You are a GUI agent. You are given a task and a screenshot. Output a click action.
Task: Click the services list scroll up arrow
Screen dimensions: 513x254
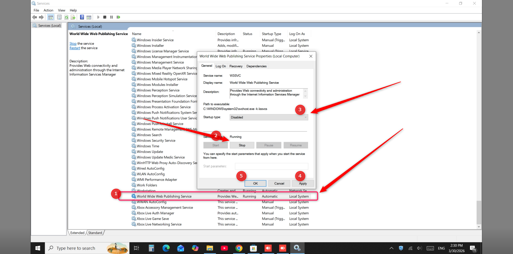tap(479, 33)
